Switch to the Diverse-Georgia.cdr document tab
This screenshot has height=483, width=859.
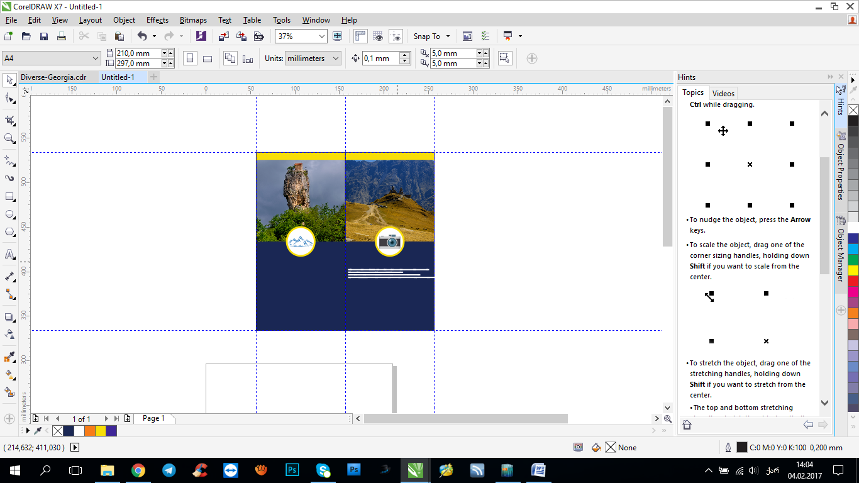(x=53, y=77)
